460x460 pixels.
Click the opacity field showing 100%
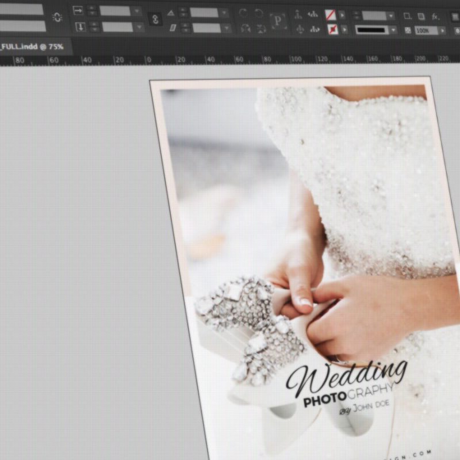pyautogui.click(x=426, y=30)
